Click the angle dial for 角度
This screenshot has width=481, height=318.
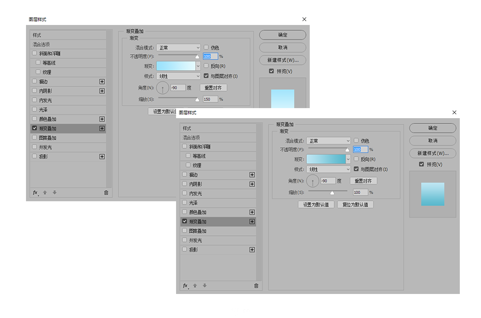312,181
